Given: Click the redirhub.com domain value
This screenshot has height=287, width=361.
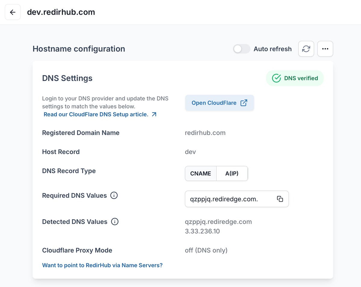Looking at the screenshot, I should (x=205, y=133).
